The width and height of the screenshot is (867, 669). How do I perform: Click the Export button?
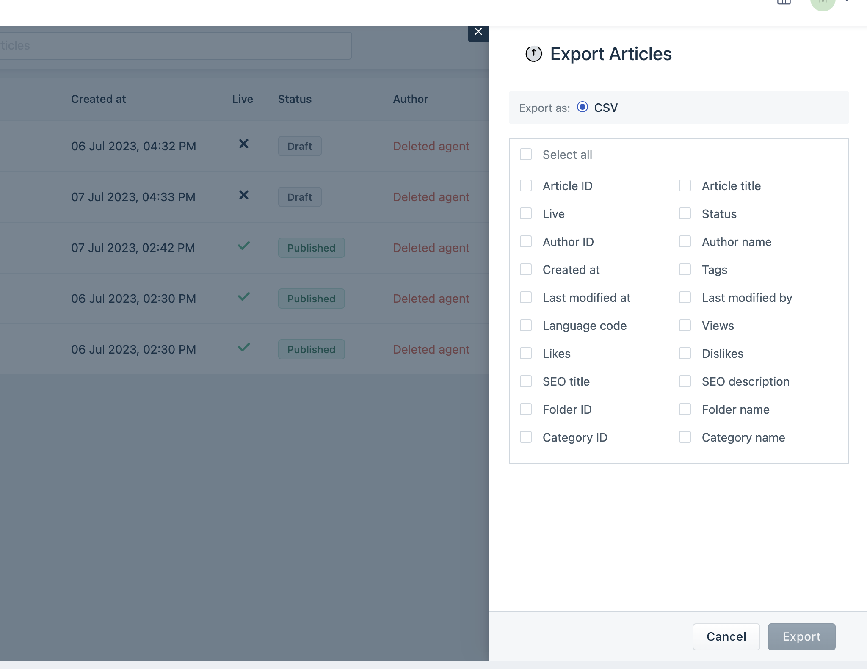point(801,636)
